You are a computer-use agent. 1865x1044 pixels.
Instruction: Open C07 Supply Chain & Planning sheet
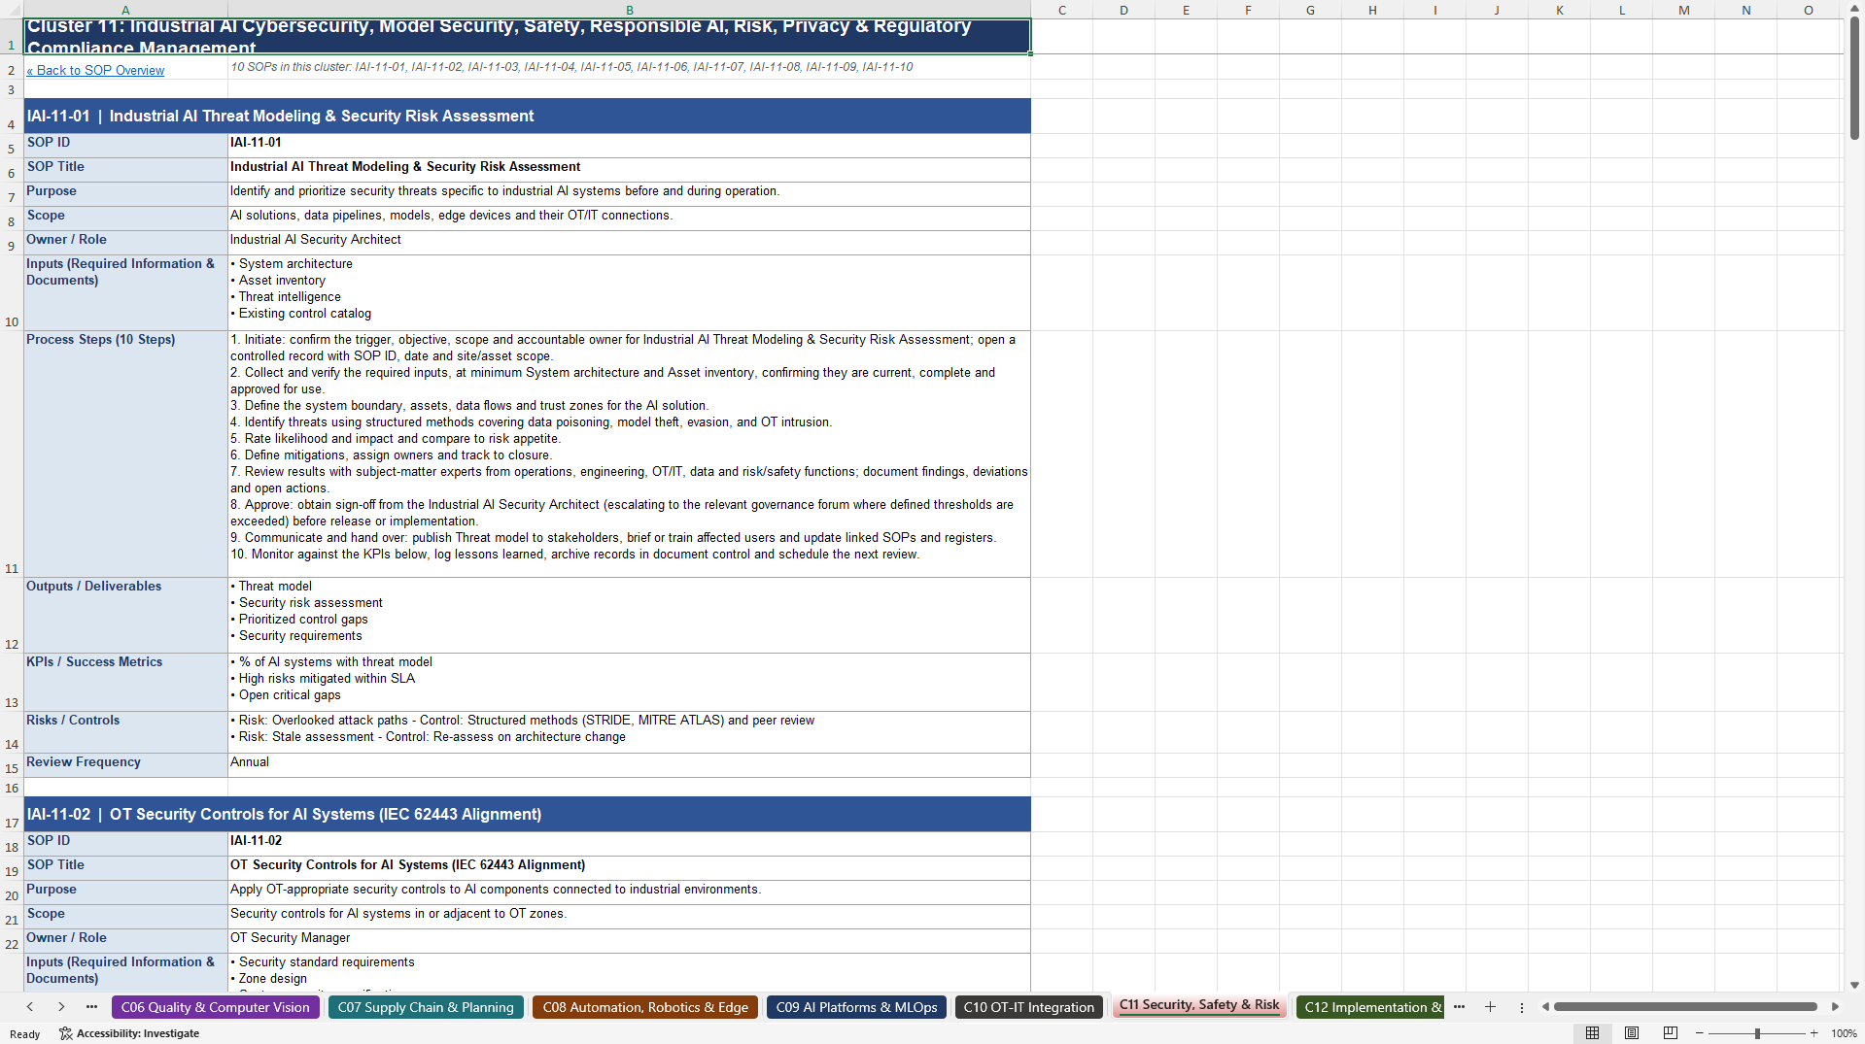[426, 1007]
